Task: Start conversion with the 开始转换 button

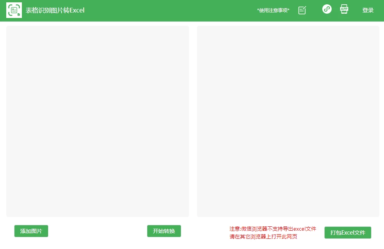Action: point(164,231)
